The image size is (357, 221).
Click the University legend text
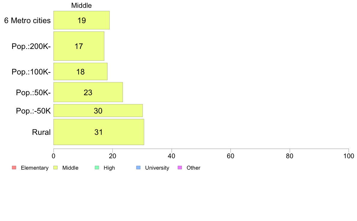(x=157, y=168)
